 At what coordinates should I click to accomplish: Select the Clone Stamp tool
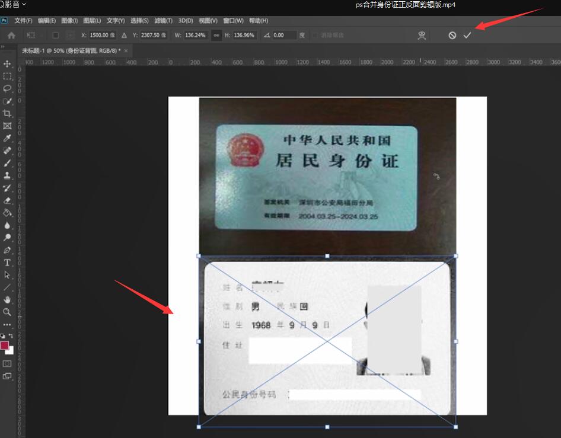tap(7, 175)
